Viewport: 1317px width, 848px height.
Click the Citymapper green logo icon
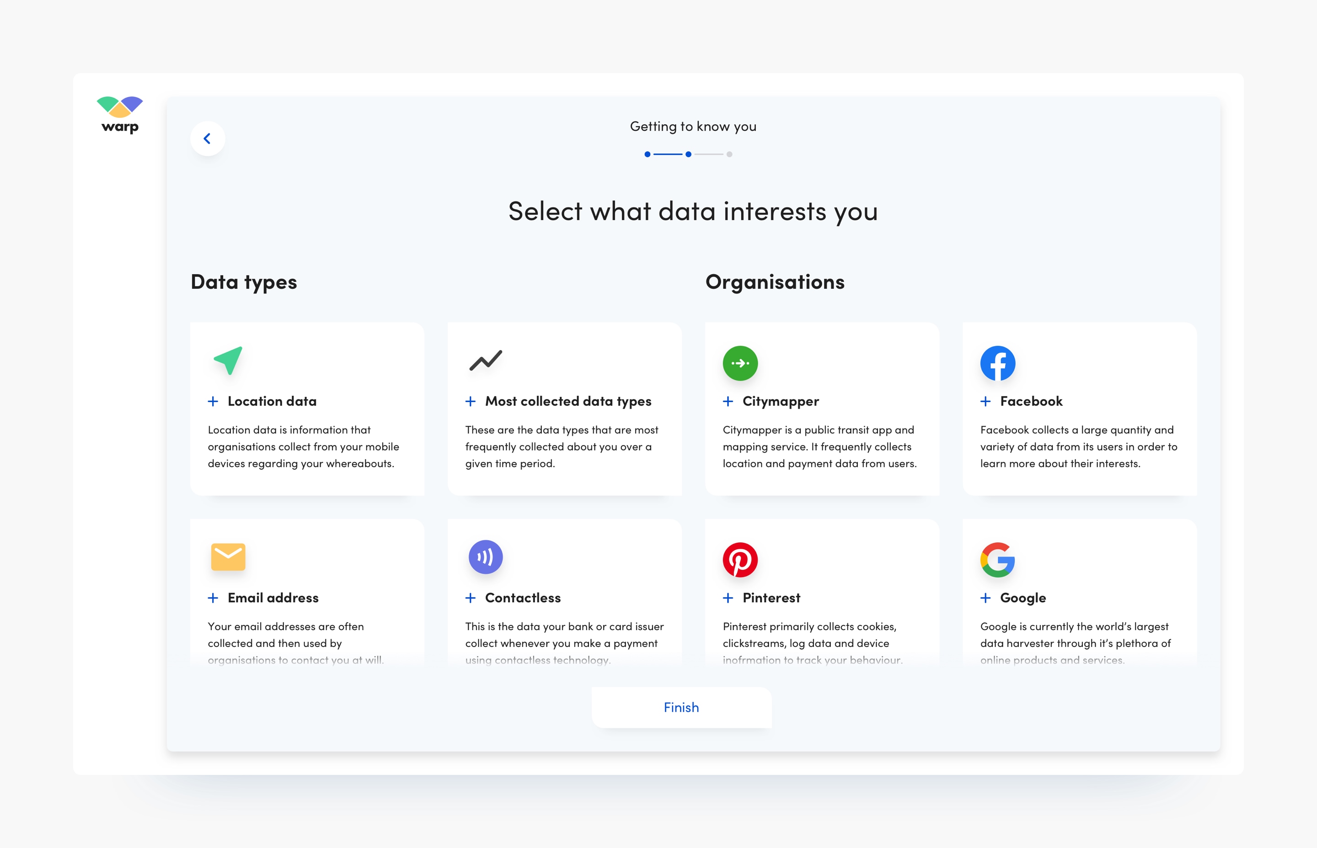[740, 363]
